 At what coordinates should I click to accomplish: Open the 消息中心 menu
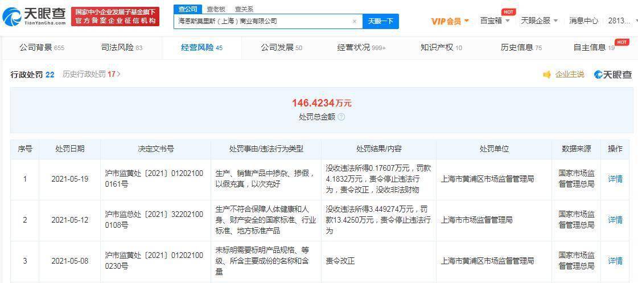pyautogui.click(x=583, y=20)
